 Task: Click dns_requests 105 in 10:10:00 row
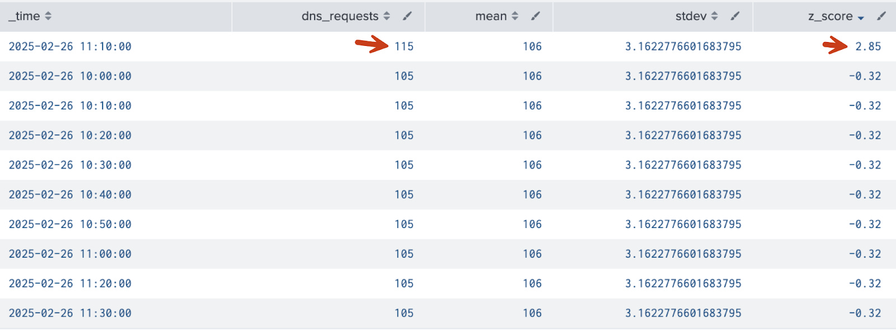[404, 106]
